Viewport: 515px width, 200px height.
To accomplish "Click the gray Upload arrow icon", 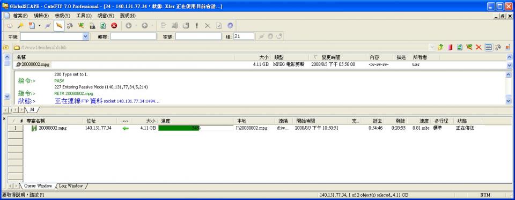I will click(x=144, y=26).
